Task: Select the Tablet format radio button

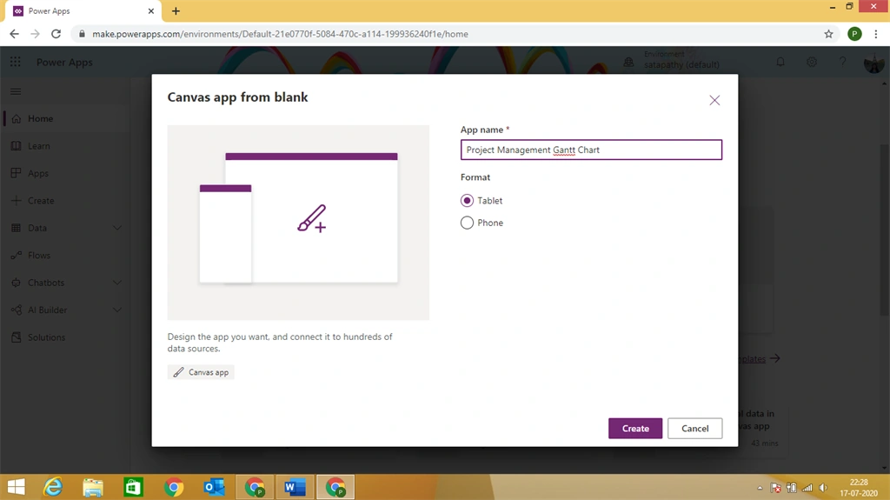Action: (x=467, y=201)
